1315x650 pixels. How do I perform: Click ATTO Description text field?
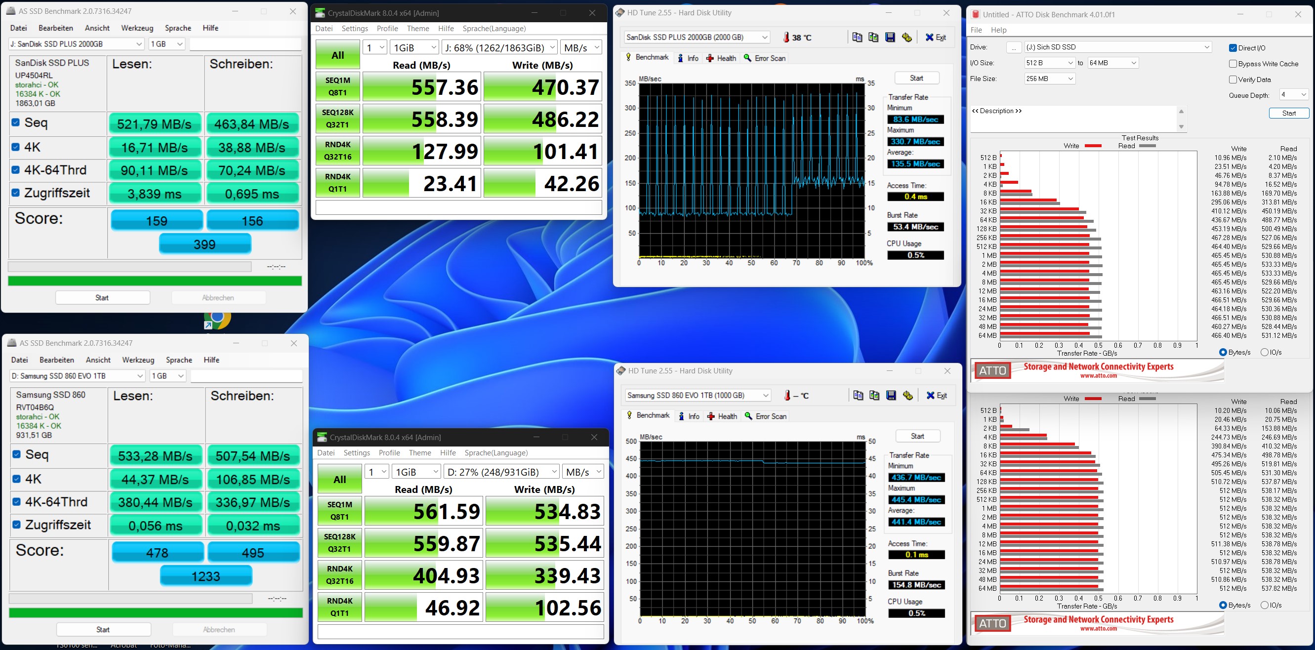[1072, 119]
